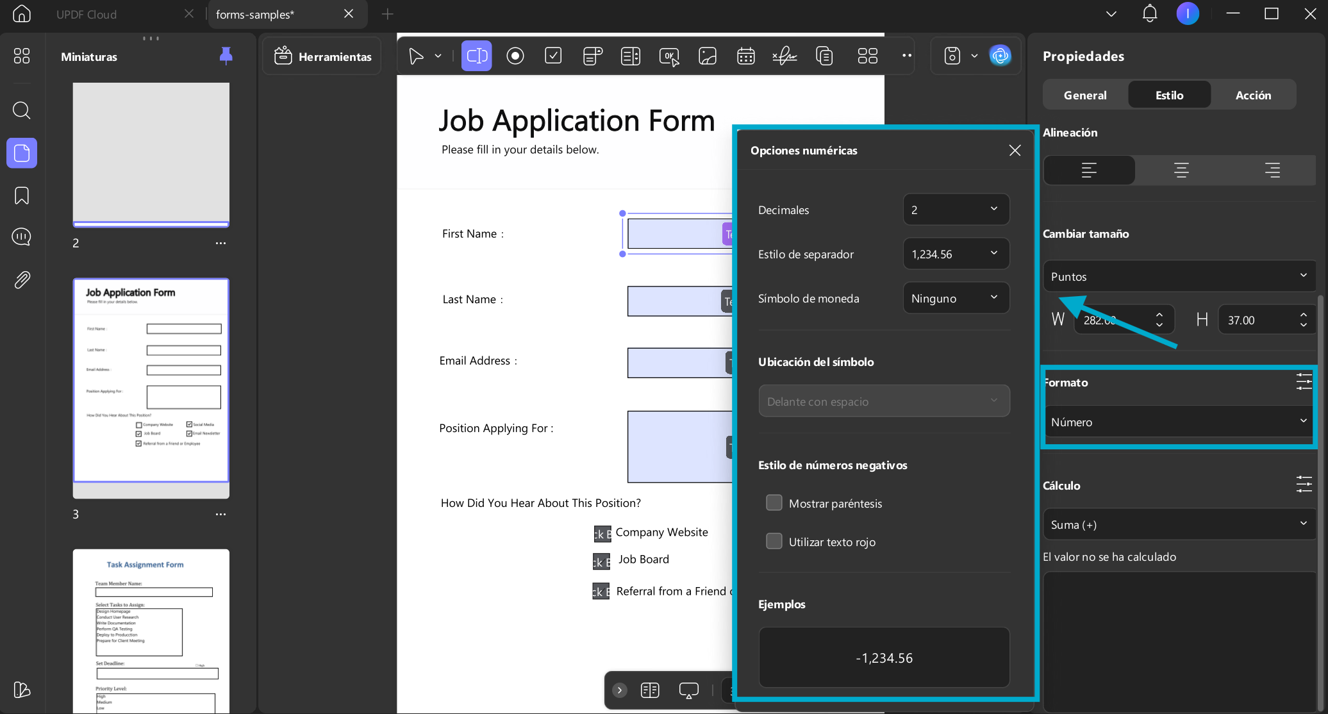Viewport: 1328px width, 714px height.
Task: Expand the Decimales dropdown
Action: click(956, 210)
